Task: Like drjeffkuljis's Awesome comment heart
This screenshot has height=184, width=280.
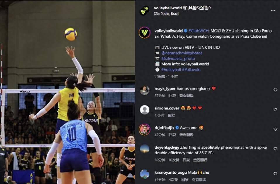Action: point(275,129)
